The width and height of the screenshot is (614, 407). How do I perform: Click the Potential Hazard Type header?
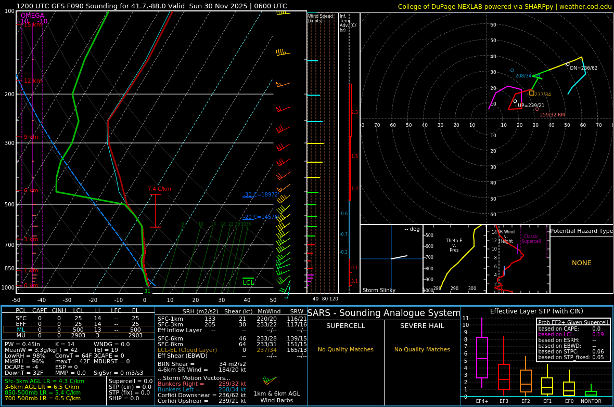tap(582, 231)
